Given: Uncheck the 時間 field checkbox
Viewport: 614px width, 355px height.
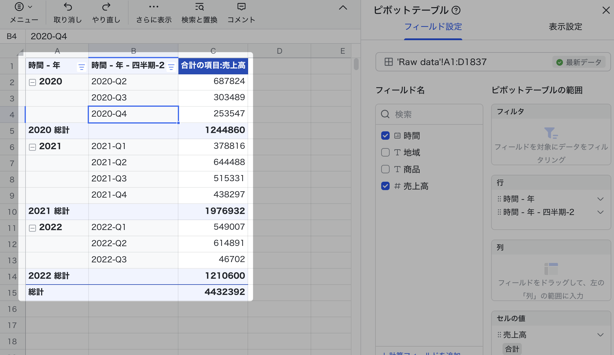Looking at the screenshot, I should pos(385,136).
